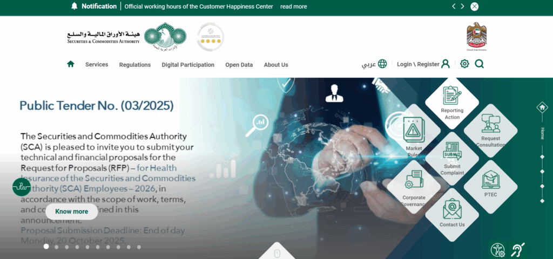Open the Regulations menu
This screenshot has height=259, width=553.
[x=134, y=65]
